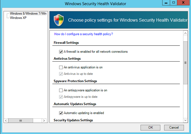Toggle the 'Antivirus is up to date' checkbox
Viewport: 191px width, 134px height.
[x=61, y=74]
